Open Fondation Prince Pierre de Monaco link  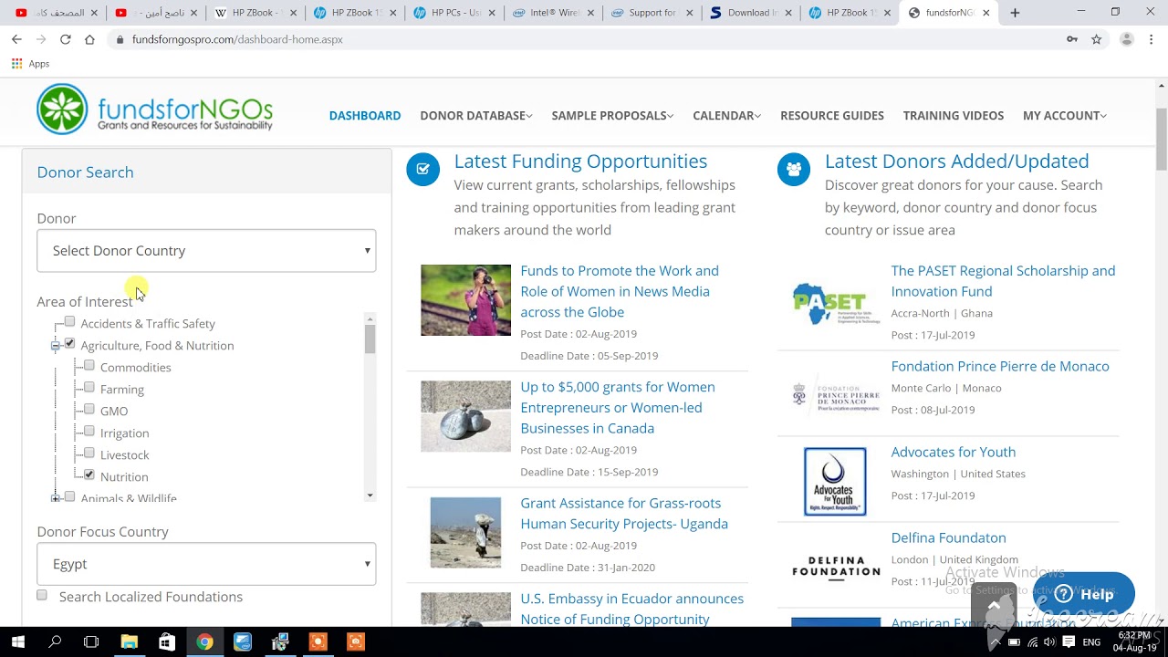coord(1000,366)
